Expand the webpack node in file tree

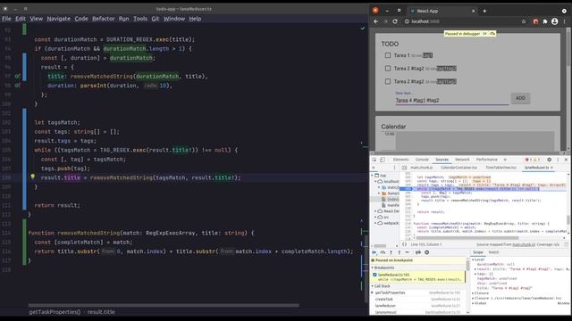pos(375,223)
